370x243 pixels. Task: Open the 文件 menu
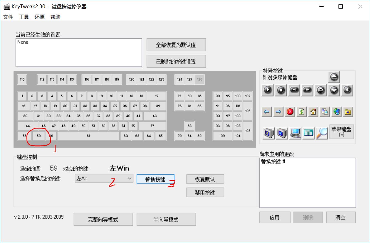click(8, 17)
